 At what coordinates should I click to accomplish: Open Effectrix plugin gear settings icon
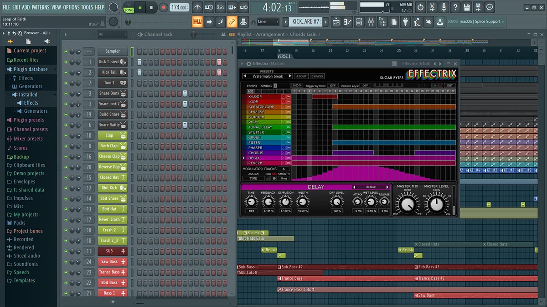[249, 64]
